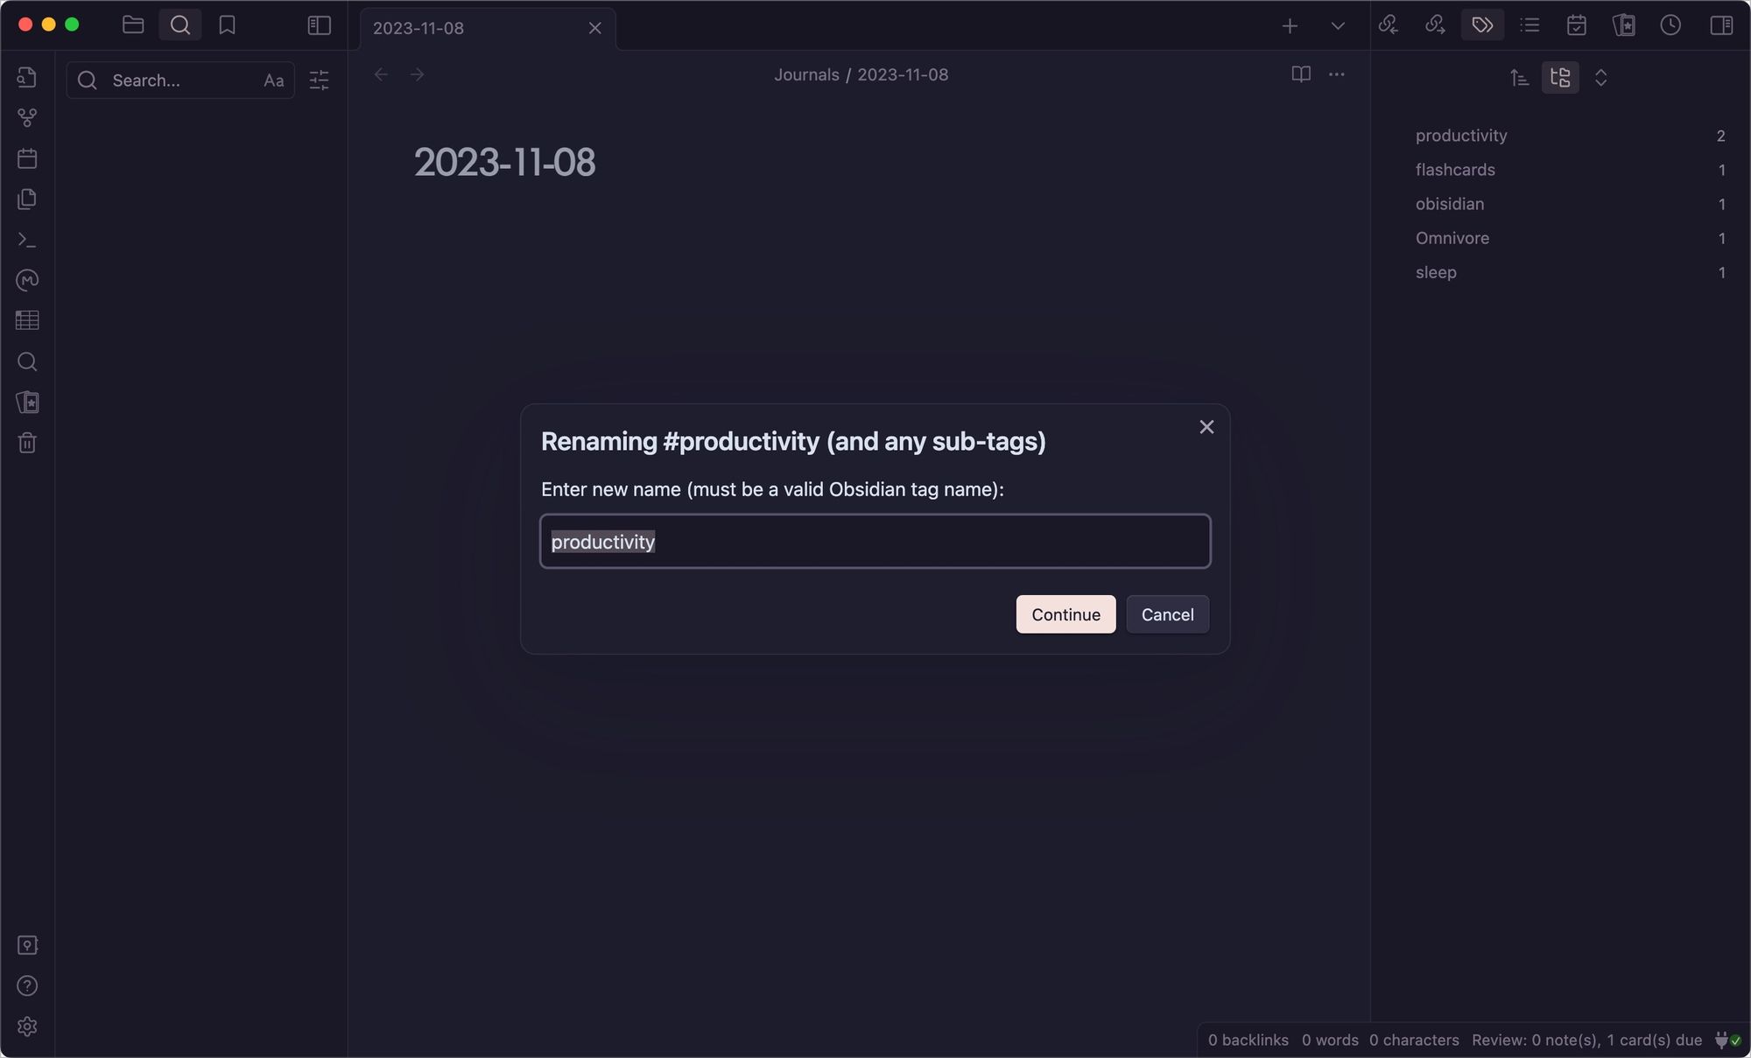The height and width of the screenshot is (1058, 1751).
Task: Click the tag/labels icon in toolbar
Action: tap(1482, 25)
